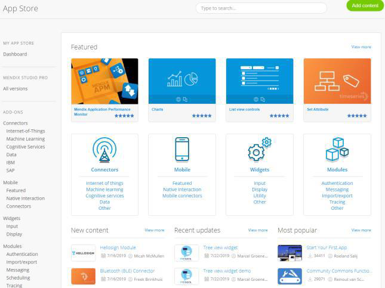385x288 pixels.
Task: Click the Hellosign Module logo icon
Action: (83, 253)
